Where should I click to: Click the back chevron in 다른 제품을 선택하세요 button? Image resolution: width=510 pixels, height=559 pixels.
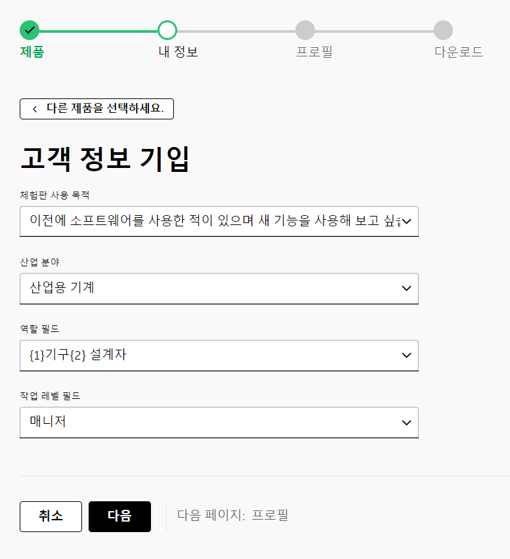(x=35, y=109)
